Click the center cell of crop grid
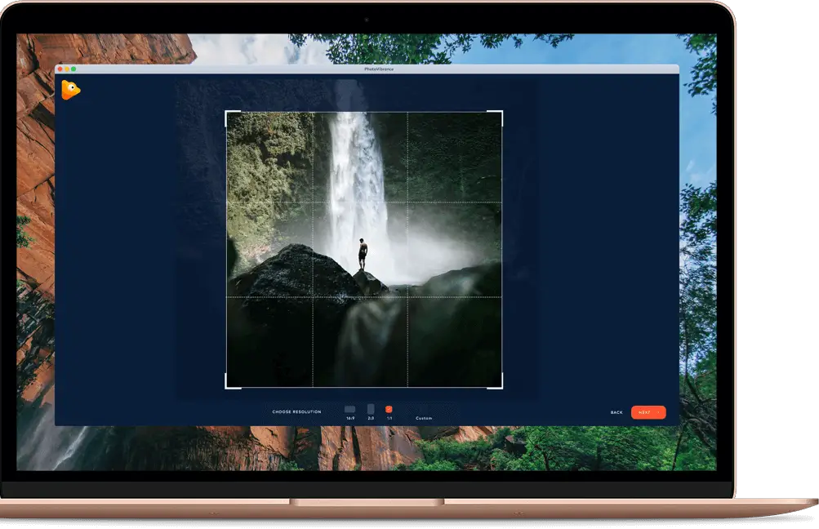Image resolution: width=819 pixels, height=529 pixels. [x=360, y=250]
